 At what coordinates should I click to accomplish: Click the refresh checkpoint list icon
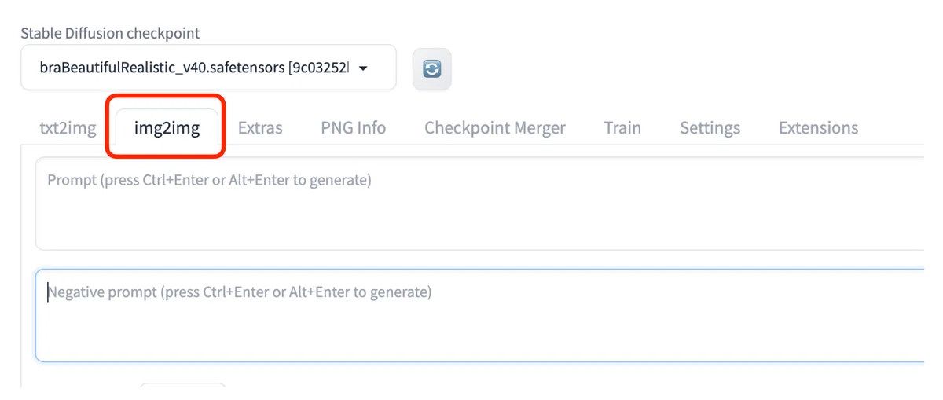(x=431, y=68)
